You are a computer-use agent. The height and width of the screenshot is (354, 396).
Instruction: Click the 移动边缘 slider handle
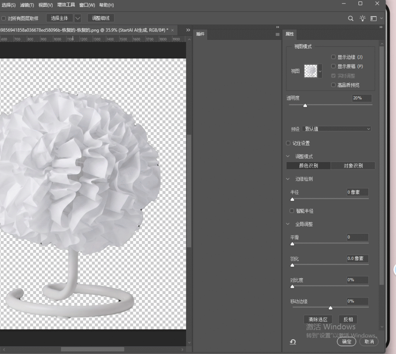coord(330,308)
